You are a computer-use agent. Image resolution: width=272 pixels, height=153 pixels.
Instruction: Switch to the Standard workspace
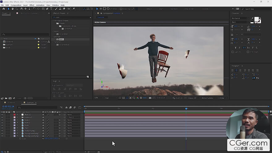tap(174, 9)
